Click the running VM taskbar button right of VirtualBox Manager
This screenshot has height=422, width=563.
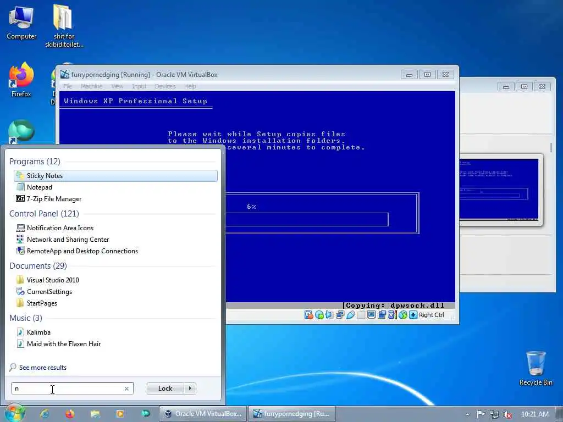(x=292, y=414)
